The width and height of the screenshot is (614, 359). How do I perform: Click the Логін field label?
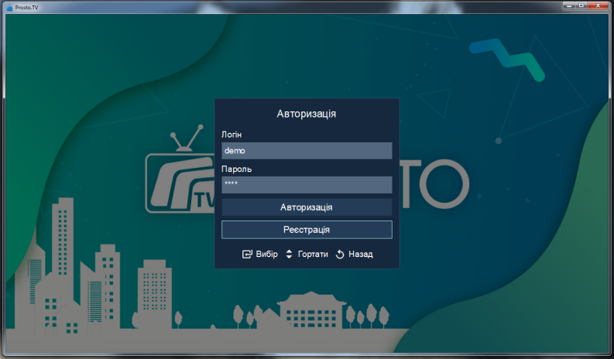pos(232,135)
